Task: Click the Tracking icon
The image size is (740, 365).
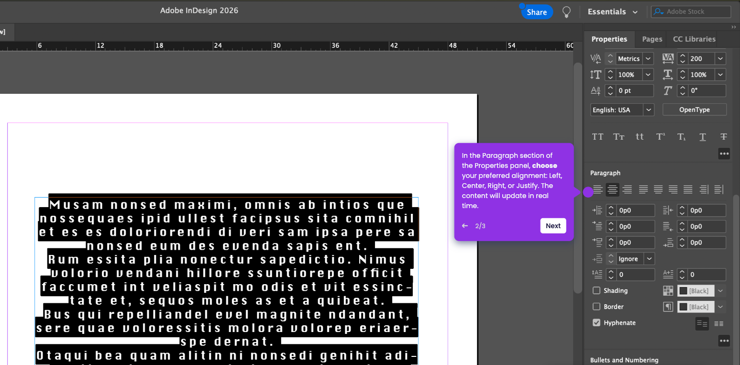Action: point(668,58)
